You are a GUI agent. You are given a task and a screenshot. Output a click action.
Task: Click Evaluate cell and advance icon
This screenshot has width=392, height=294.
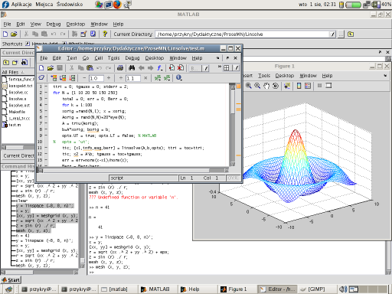pyautogui.click(x=63, y=78)
